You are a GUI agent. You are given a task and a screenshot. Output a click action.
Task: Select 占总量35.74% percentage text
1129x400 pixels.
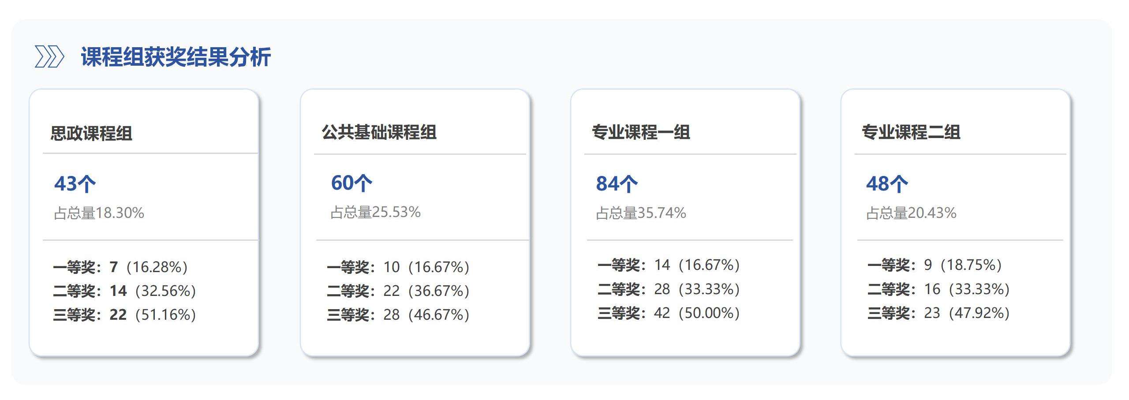[641, 213]
